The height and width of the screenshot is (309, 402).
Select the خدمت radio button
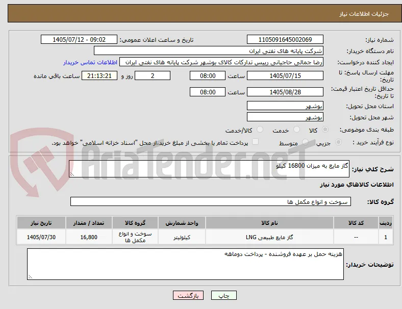[x=296, y=130]
